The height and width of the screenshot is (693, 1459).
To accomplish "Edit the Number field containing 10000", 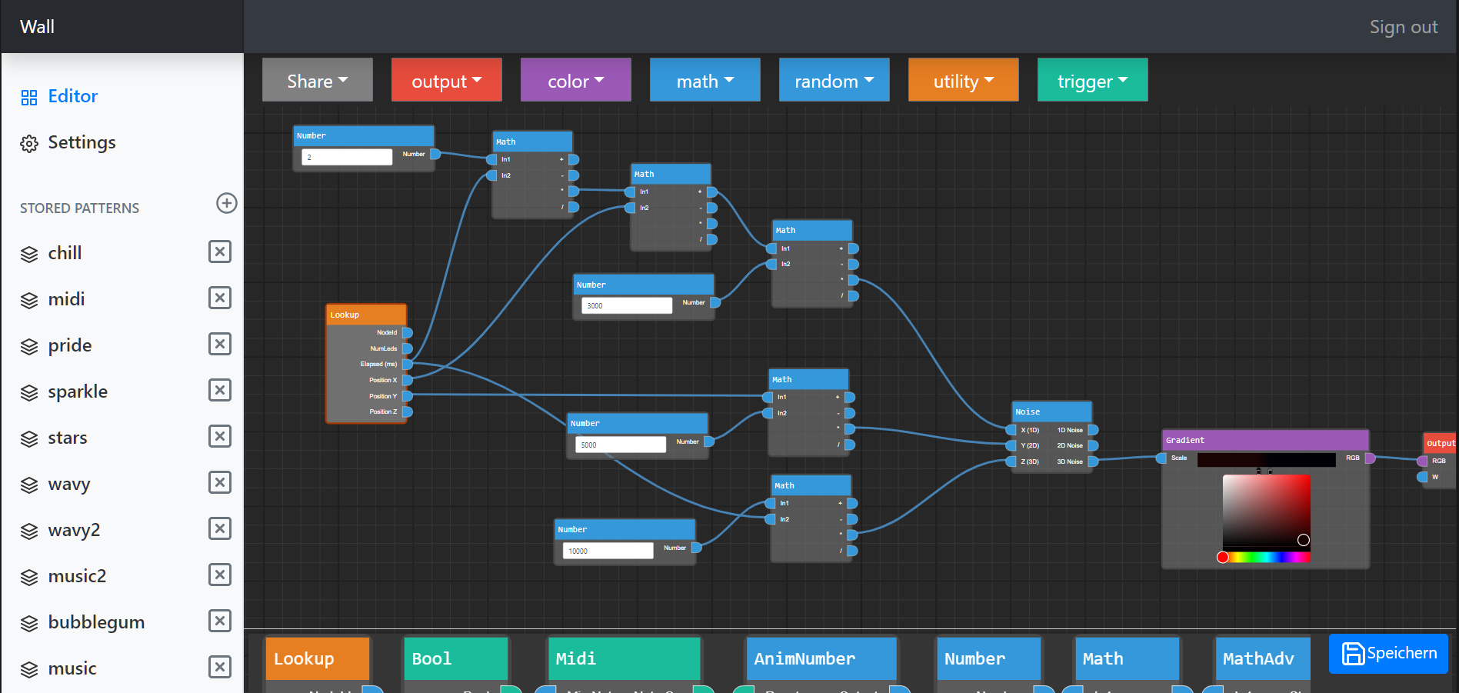I will click(x=608, y=551).
